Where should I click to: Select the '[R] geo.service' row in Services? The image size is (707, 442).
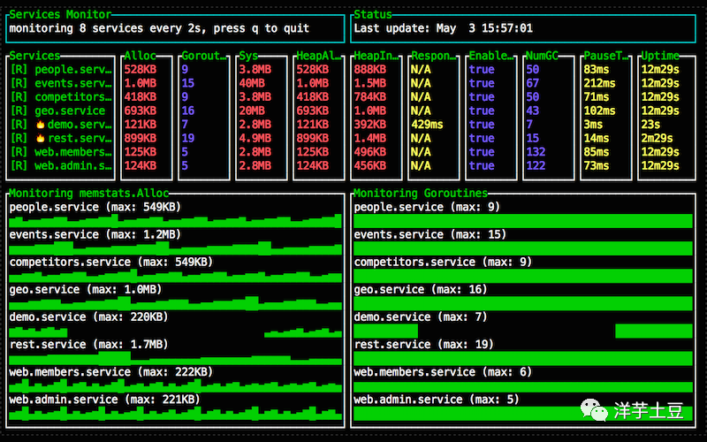(57, 111)
